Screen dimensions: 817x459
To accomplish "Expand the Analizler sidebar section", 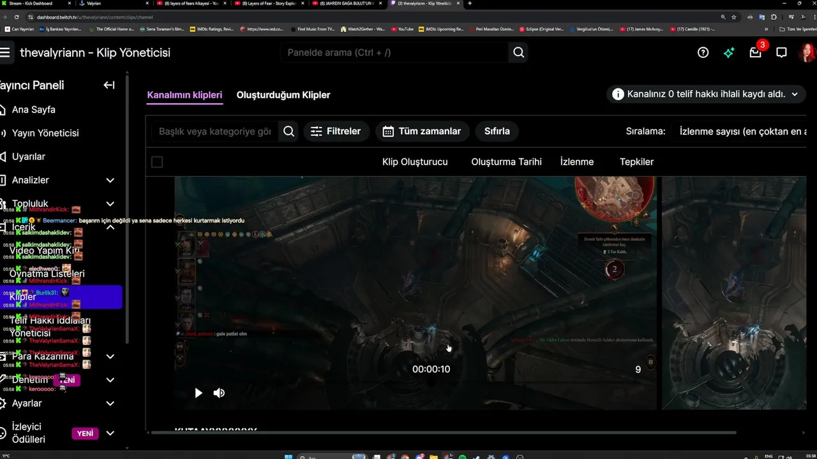I will pos(110,180).
